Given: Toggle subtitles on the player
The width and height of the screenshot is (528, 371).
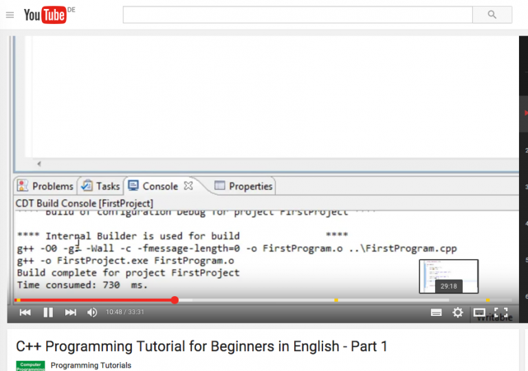Looking at the screenshot, I should coord(436,313).
